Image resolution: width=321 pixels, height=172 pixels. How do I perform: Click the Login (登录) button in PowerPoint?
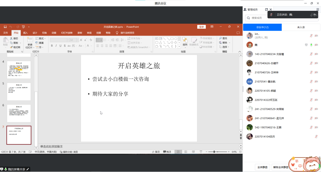tap(201, 27)
